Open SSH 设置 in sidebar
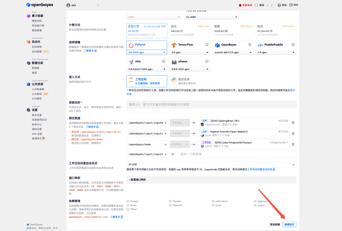Image resolution: width=342 pixels, height=231 pixels. tap(37, 134)
